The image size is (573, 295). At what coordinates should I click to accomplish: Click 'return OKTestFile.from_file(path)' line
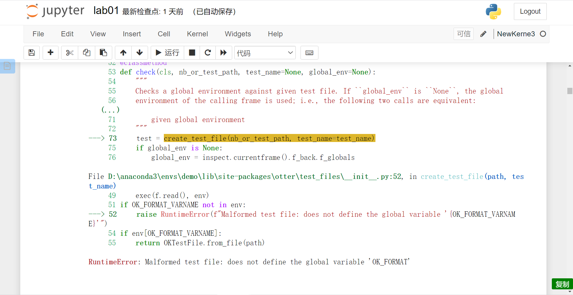coord(200,243)
